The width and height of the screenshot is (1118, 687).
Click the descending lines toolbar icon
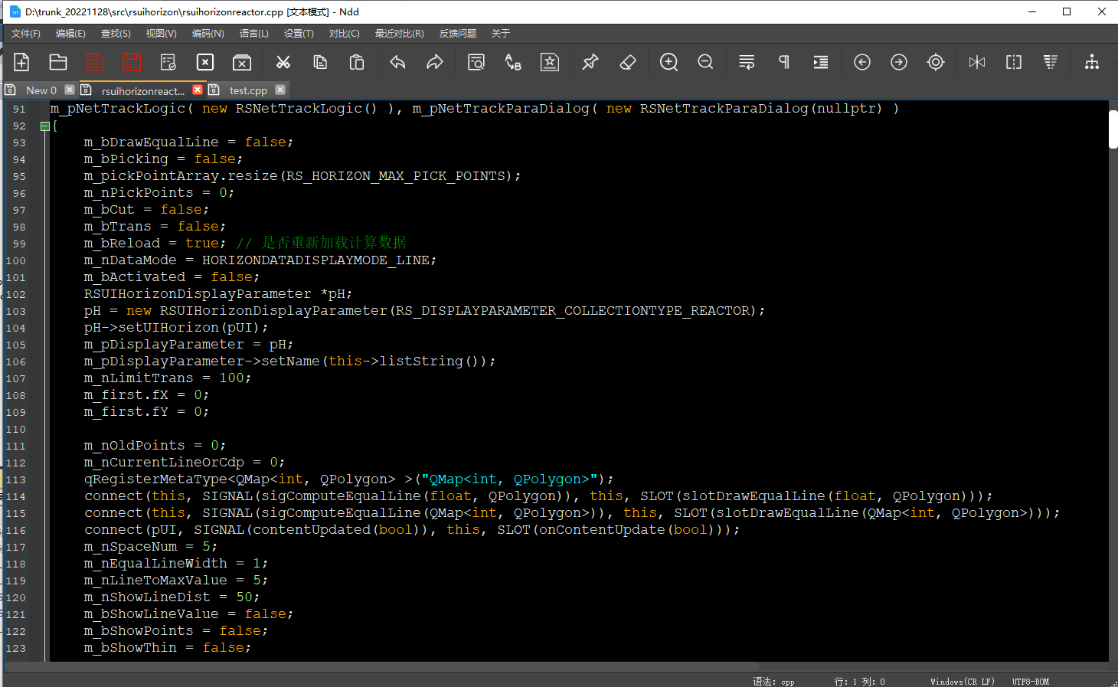click(x=1051, y=62)
